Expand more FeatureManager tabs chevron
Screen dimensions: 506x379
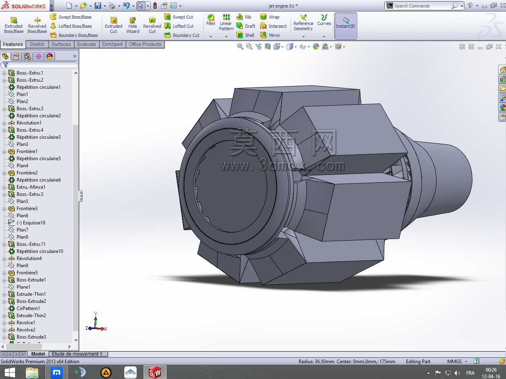click(75, 56)
